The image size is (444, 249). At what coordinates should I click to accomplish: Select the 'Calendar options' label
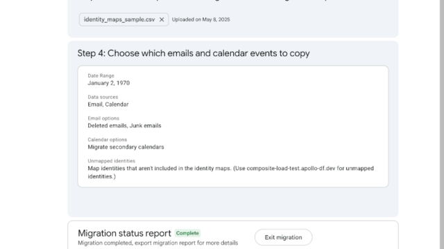108,140
